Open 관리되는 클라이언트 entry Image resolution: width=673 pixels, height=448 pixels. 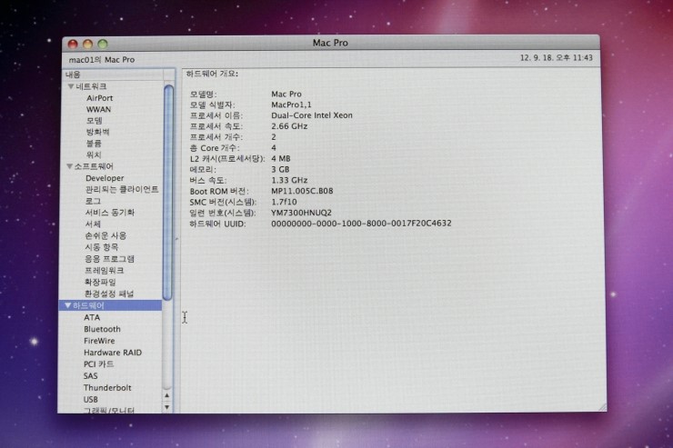[x=121, y=190]
